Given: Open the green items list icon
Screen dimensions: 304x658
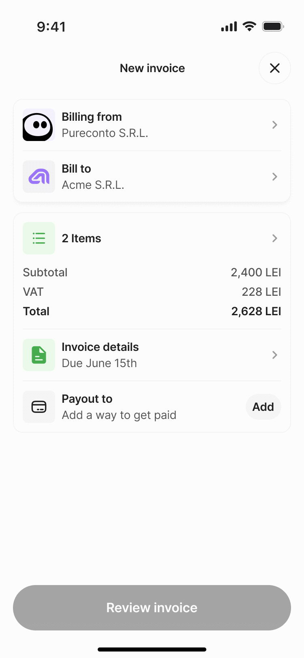Looking at the screenshot, I should (39, 238).
